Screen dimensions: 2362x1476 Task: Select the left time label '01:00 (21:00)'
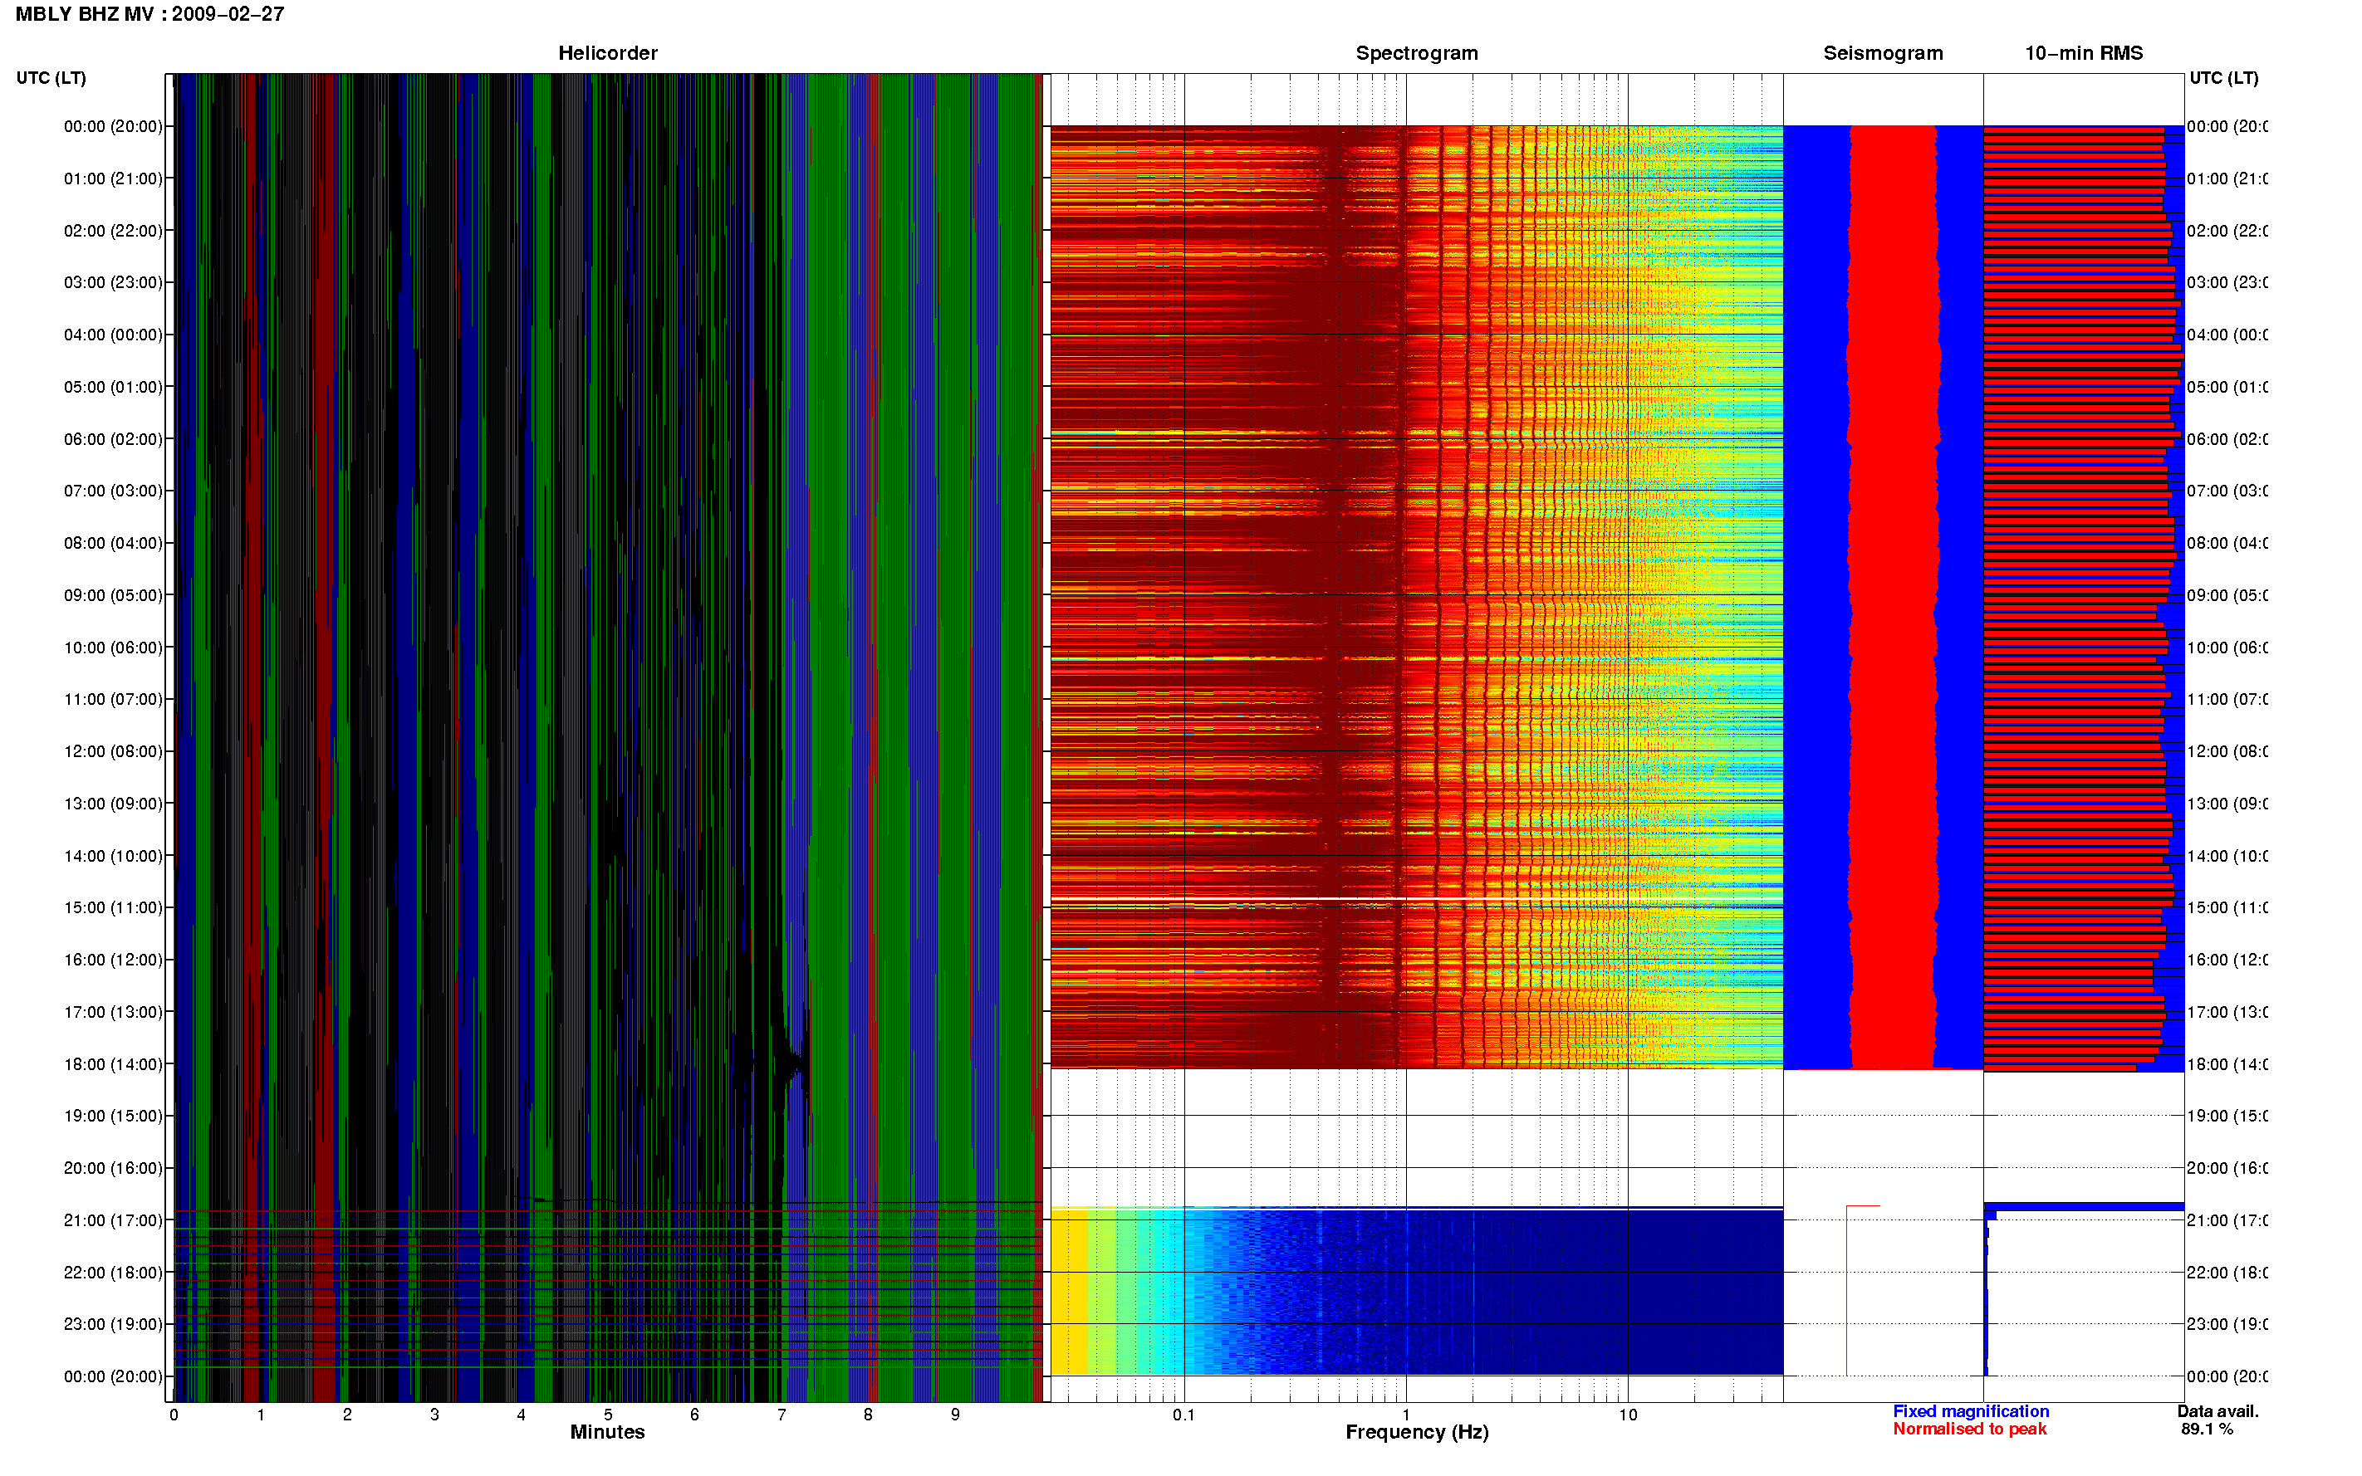113,178
